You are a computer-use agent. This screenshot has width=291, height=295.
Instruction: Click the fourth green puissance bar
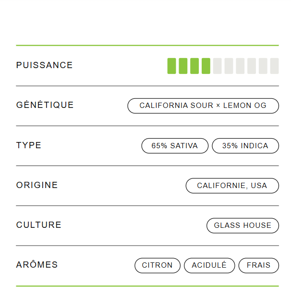206,66
